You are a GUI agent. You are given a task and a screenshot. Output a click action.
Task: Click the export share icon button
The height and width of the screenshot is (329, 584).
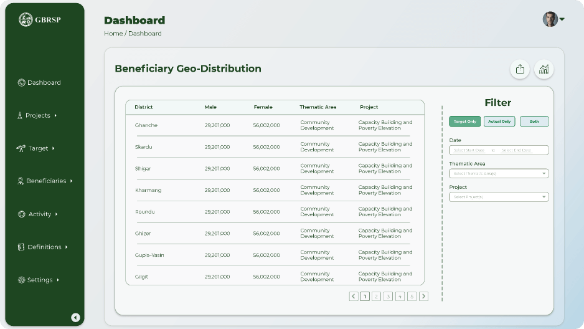pos(520,69)
